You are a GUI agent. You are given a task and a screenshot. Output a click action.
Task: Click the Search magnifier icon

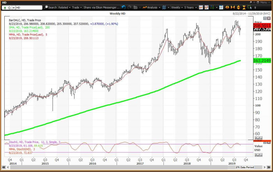click(x=46, y=7)
